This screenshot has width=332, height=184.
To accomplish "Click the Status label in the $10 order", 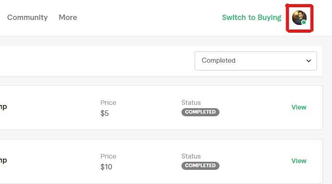I will click(x=191, y=156).
